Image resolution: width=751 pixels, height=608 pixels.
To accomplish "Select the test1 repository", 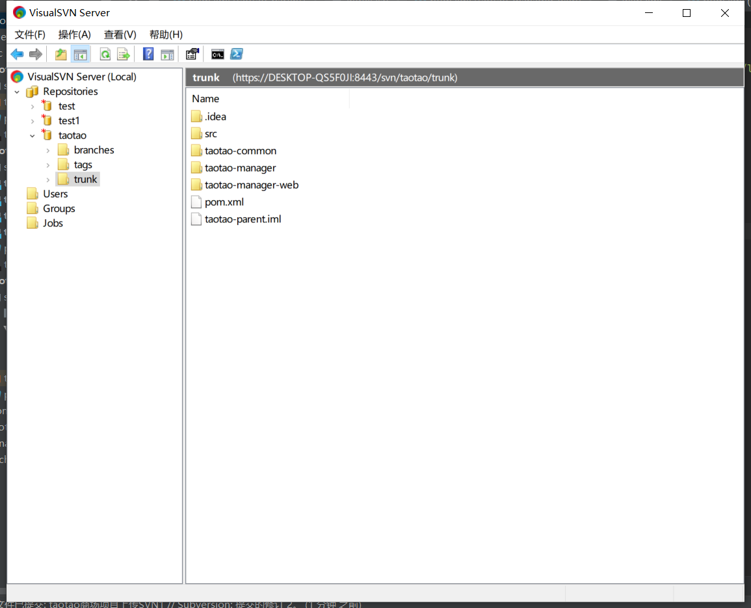I will pos(69,121).
